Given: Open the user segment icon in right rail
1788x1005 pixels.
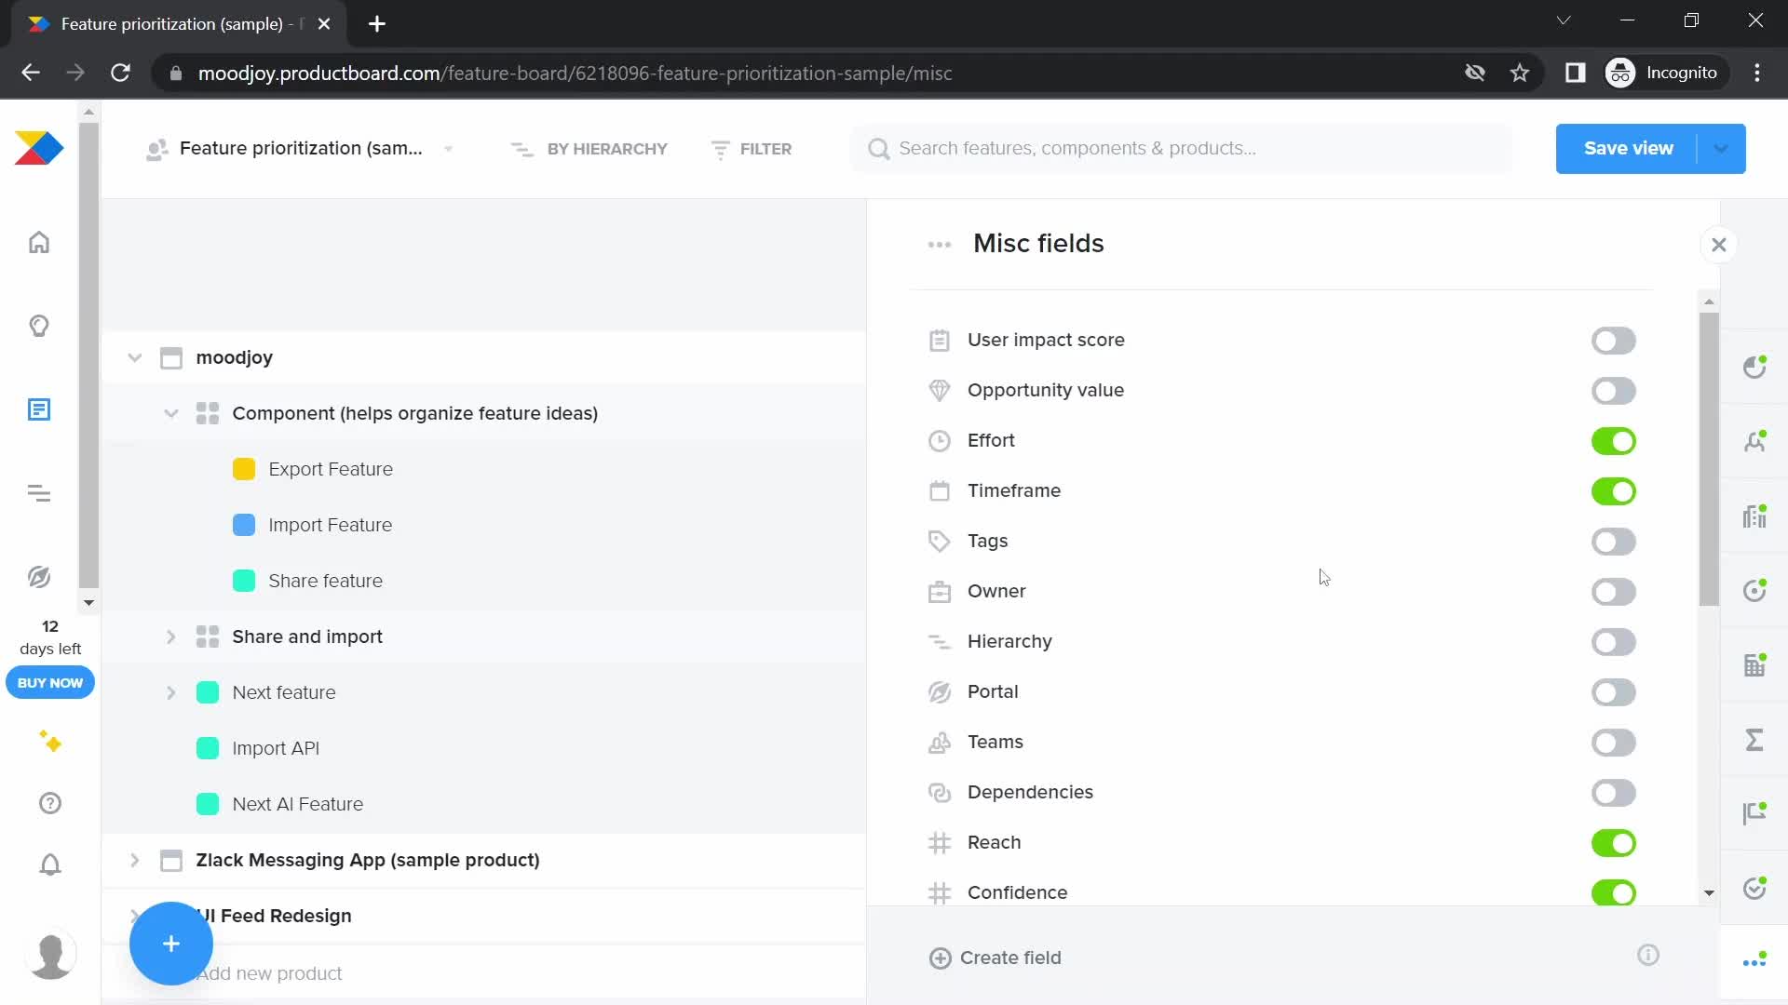Looking at the screenshot, I should (1754, 441).
